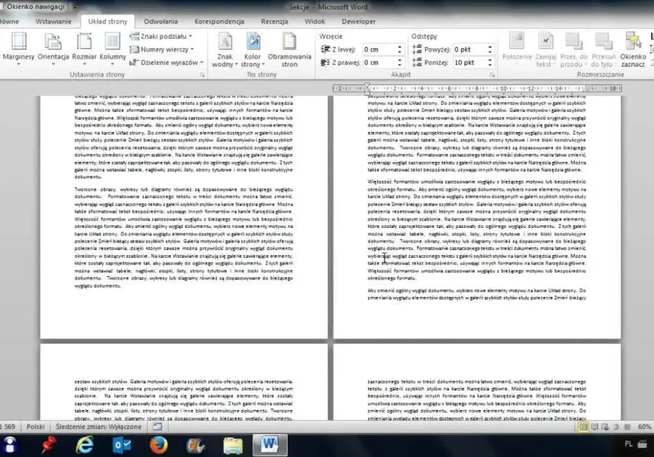Viewport: 654px width, 457px height.
Task: Open the Kolumny columns menu
Action: (x=112, y=49)
